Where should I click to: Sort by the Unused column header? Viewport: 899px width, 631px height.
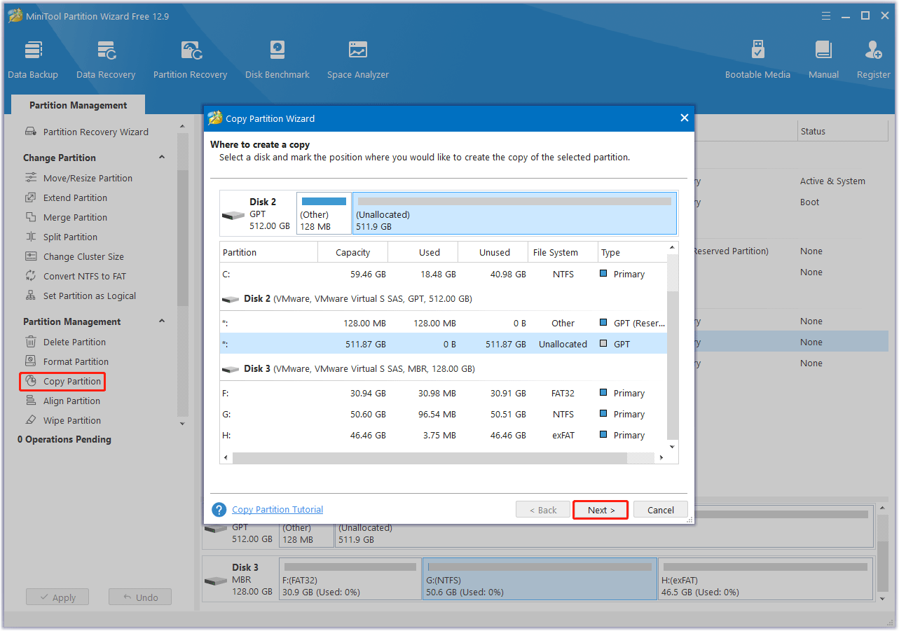(x=493, y=252)
